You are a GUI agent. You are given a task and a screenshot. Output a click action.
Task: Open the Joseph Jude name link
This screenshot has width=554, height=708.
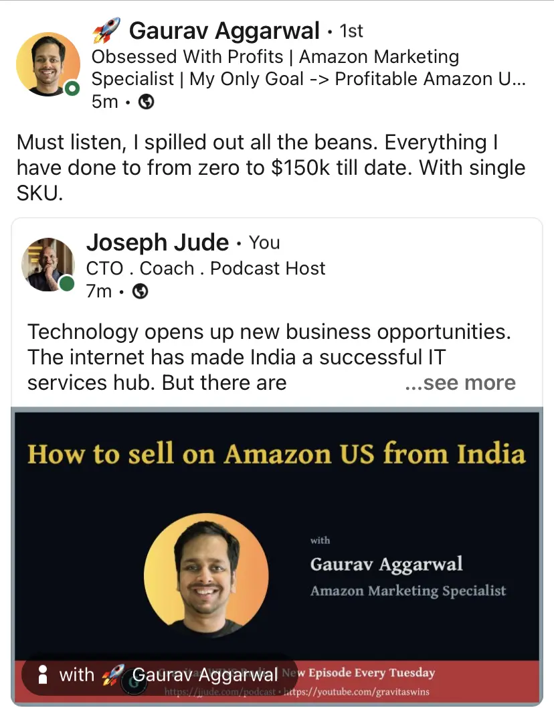158,242
